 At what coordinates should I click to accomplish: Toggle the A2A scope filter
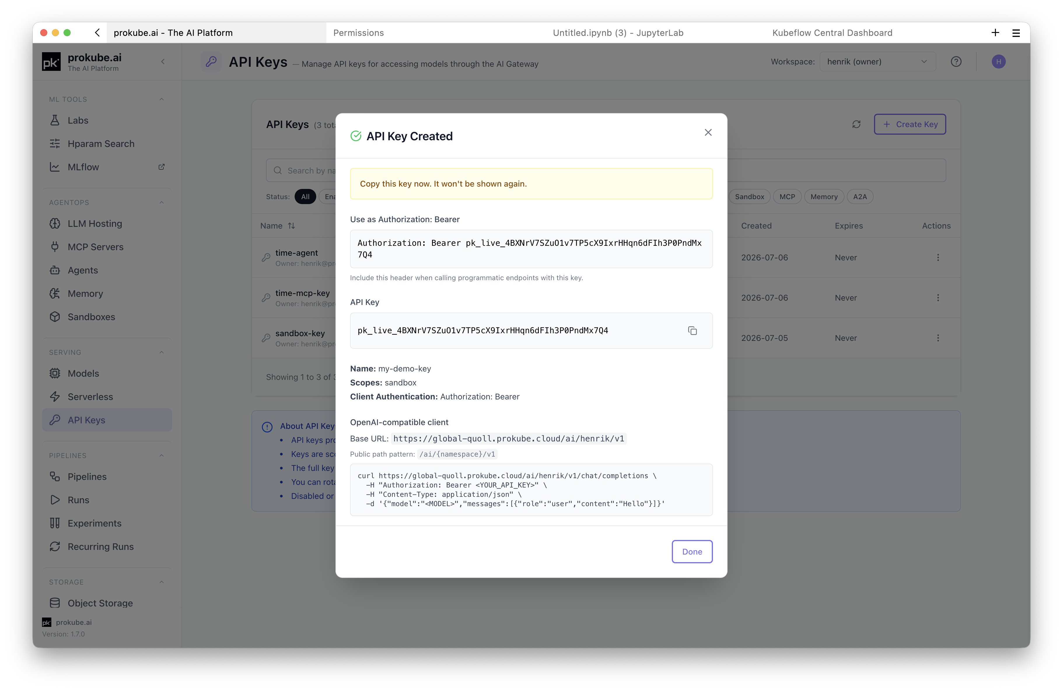[860, 197]
